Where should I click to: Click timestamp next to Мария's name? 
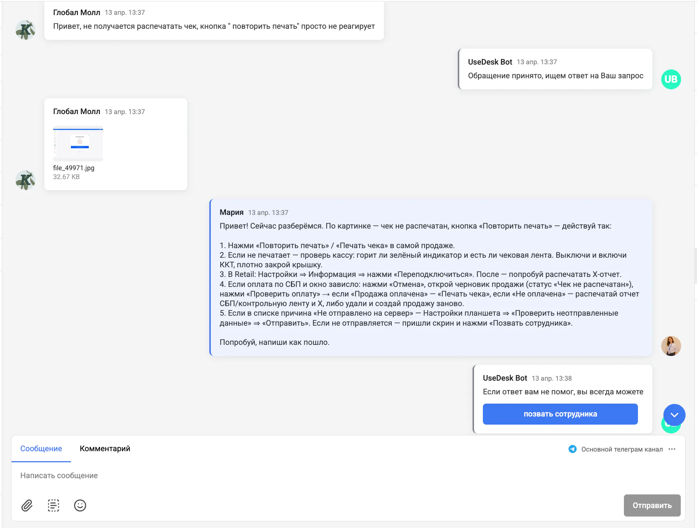coord(268,213)
